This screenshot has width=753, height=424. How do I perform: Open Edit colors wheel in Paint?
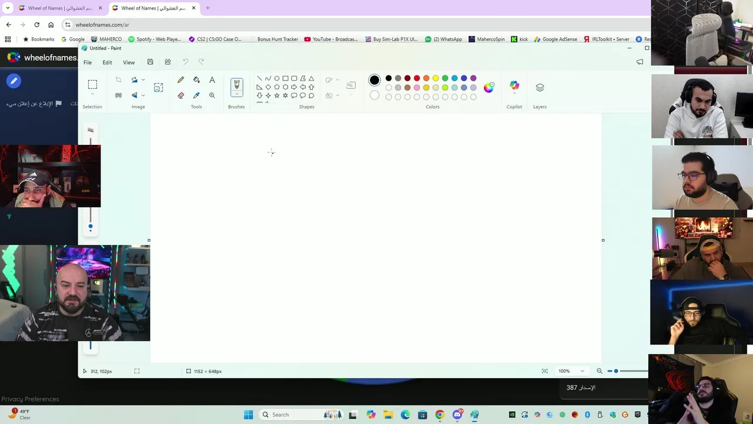(x=489, y=87)
